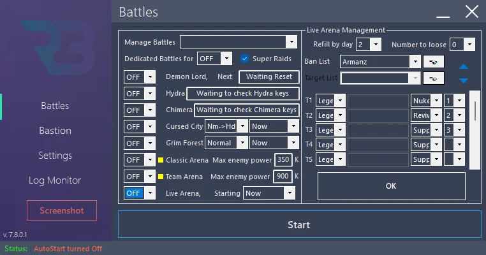Click Waiting to check Hydra keys field
486x255 pixels.
(243, 93)
